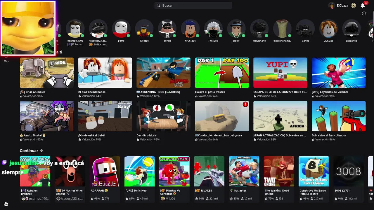This screenshot has width=374, height=210.
Task: Open ARGENTINA HOOD game thumbnail
Action: 164,73
